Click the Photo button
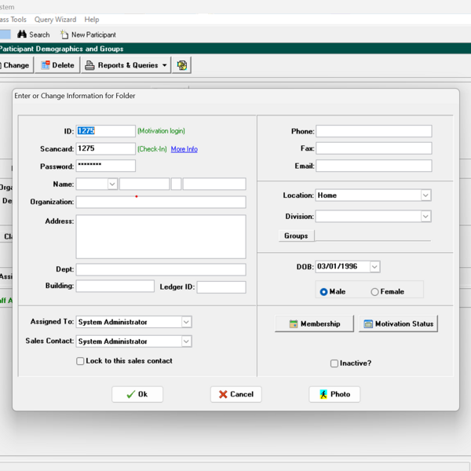The width and height of the screenshot is (471, 471). pyautogui.click(x=334, y=394)
